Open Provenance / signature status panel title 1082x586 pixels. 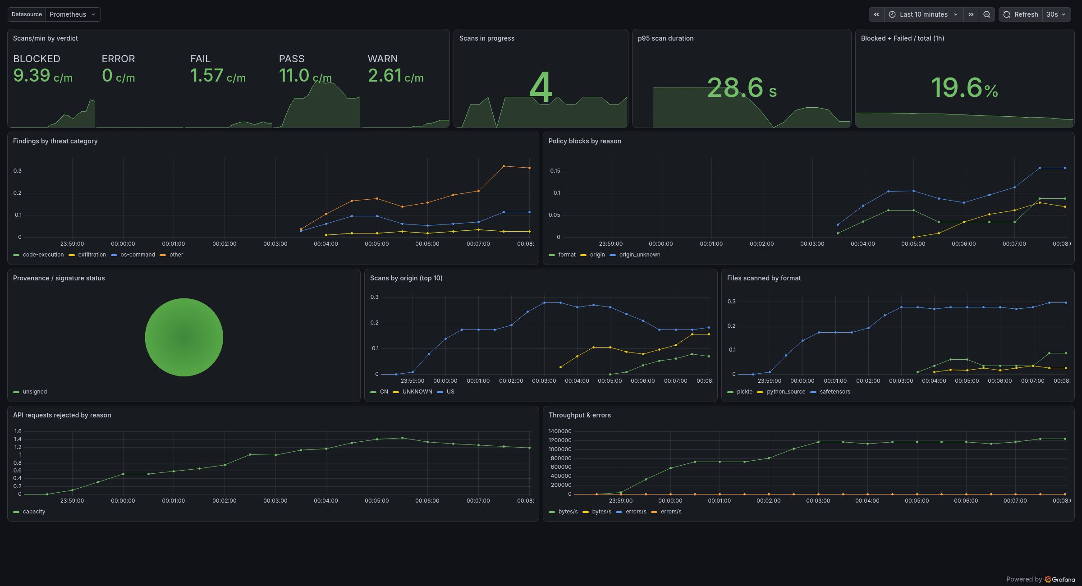coord(59,278)
